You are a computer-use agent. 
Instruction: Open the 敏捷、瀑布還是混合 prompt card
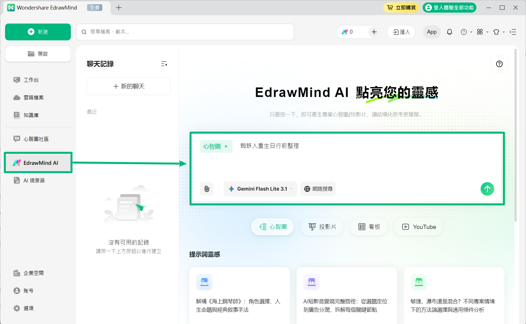tap(454, 295)
